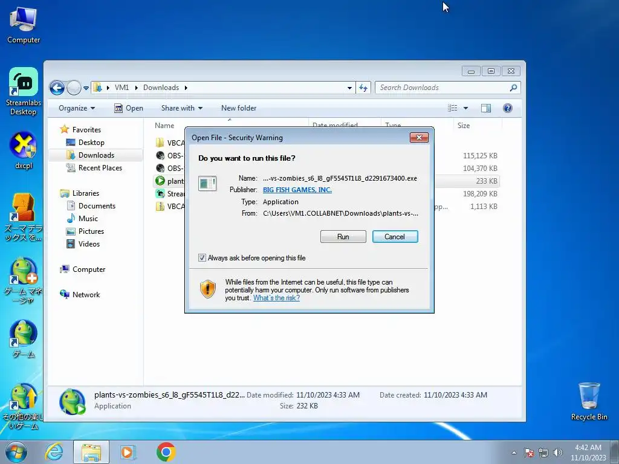Open the view options dropdown arrow
This screenshot has width=619, height=464.
click(x=465, y=108)
